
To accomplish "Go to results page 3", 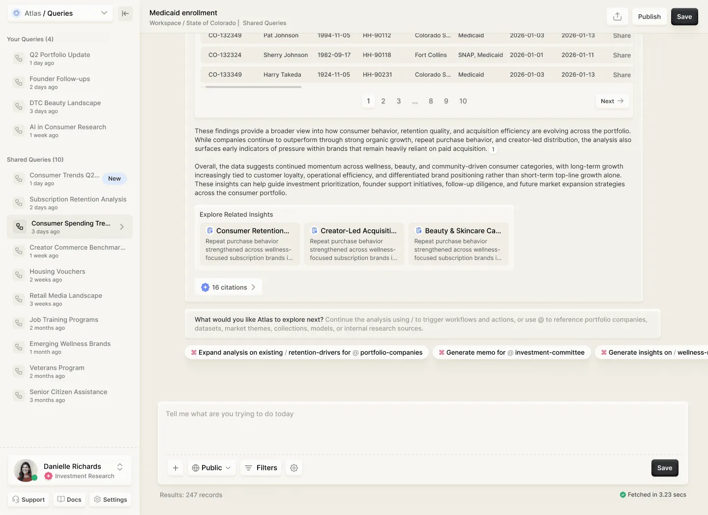I will [399, 101].
